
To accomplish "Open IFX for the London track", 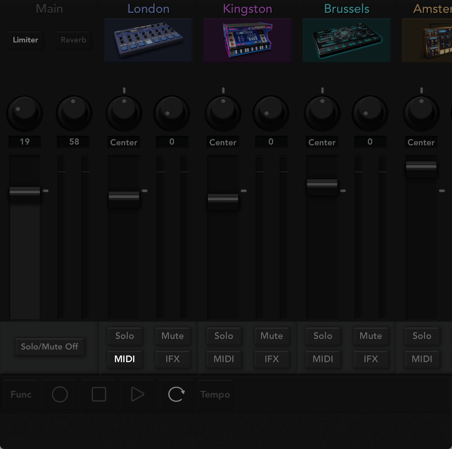I will [172, 359].
